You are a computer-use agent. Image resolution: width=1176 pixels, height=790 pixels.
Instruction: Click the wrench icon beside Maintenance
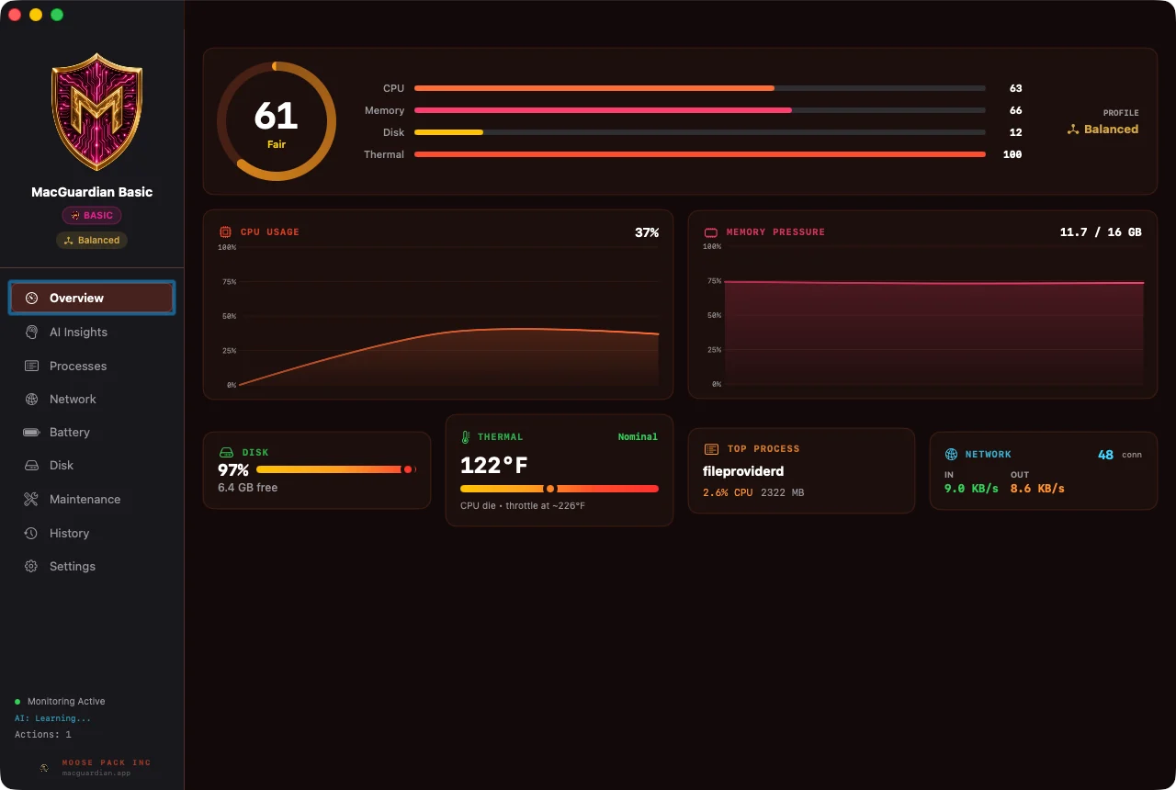31,499
